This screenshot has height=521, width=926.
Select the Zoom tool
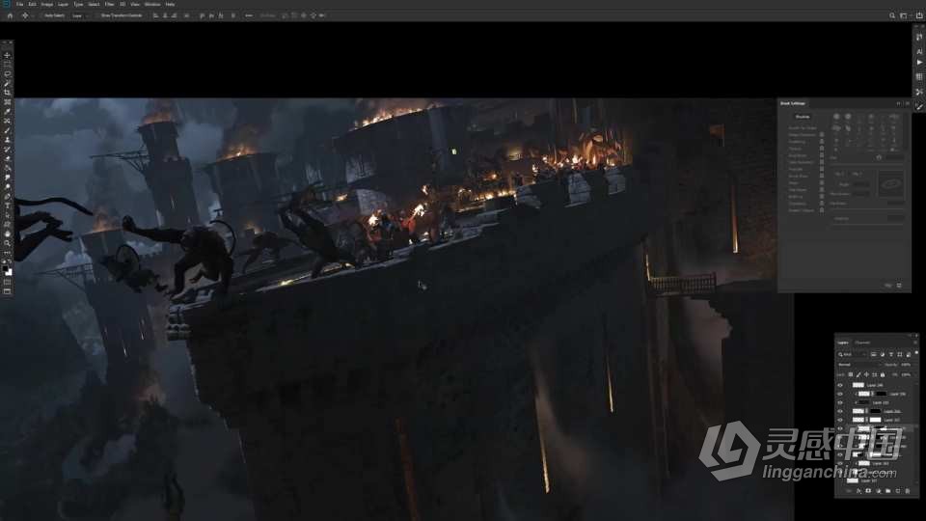[7, 243]
